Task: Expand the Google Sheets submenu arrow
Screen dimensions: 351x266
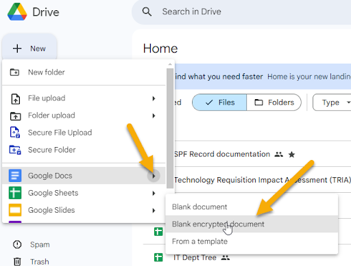Action: pos(154,194)
